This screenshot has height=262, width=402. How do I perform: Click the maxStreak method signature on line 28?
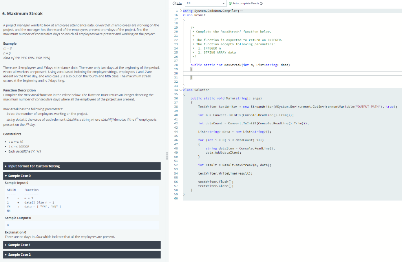240,65
